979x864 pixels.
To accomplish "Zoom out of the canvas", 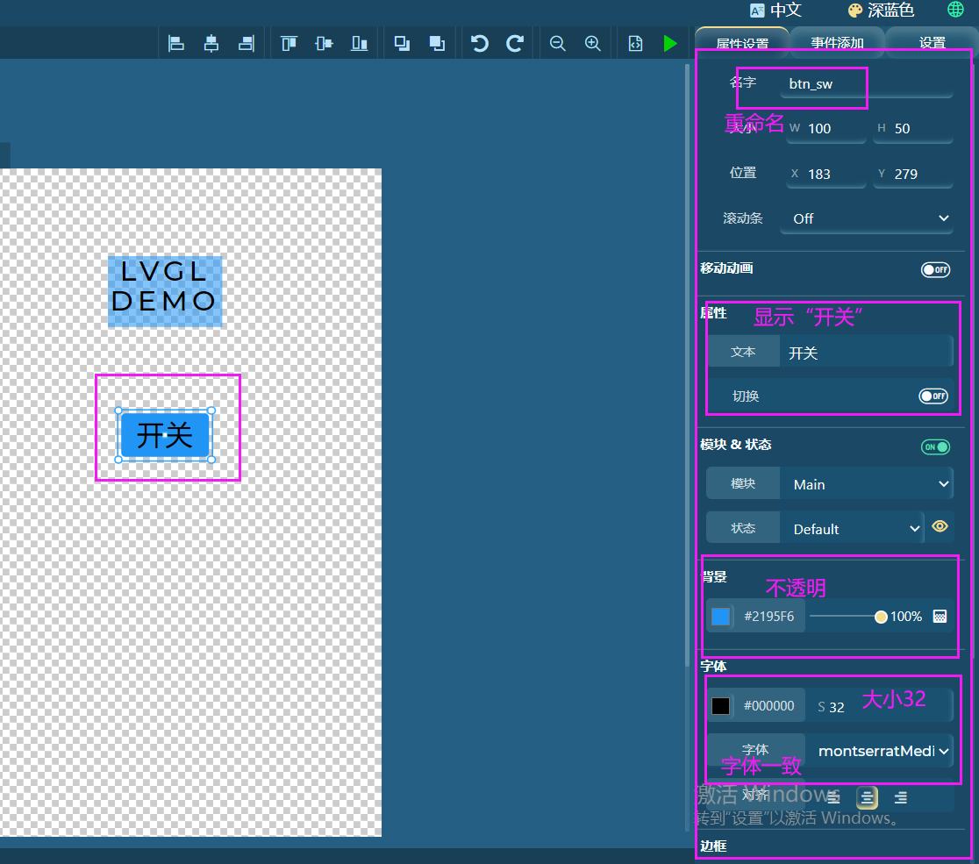I will click(558, 43).
